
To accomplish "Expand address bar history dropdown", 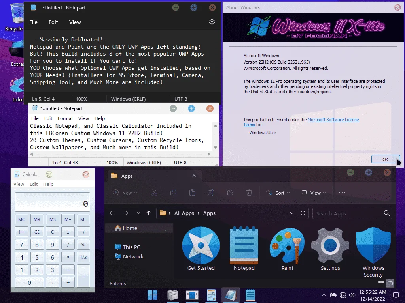I will click(x=292, y=213).
